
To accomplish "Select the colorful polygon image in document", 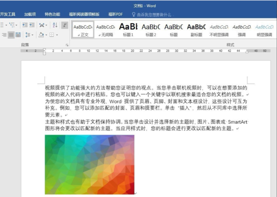I will (x=90, y=165).
